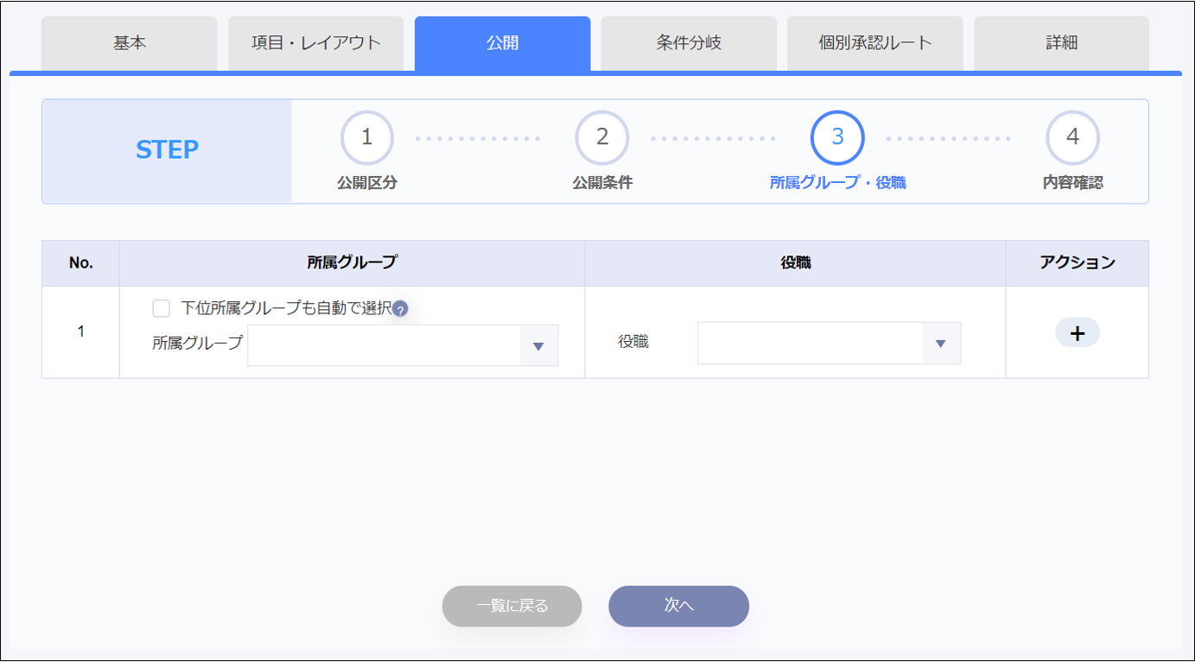Go to the 条件分岐 tab
1195x662 pixels.
[689, 43]
